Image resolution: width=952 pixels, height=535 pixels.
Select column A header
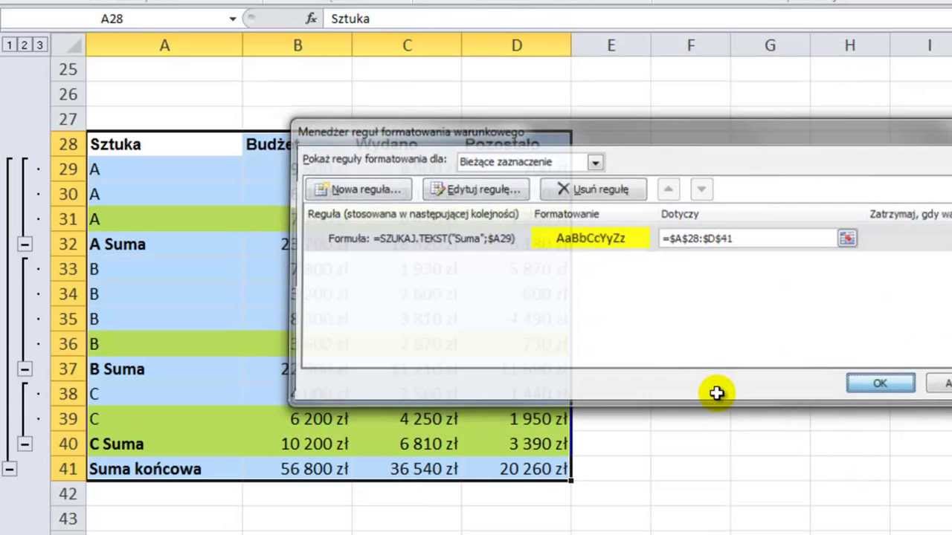pyautogui.click(x=164, y=45)
